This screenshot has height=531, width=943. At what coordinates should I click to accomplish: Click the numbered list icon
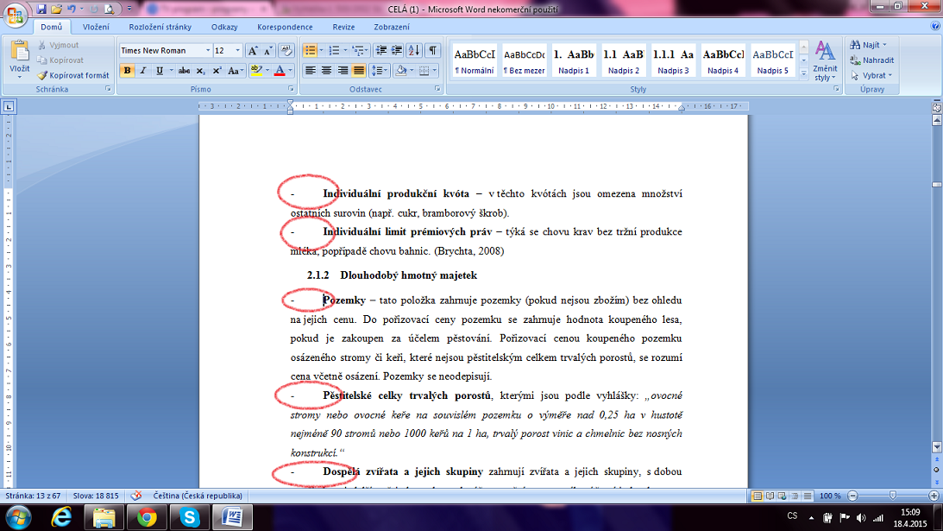click(x=335, y=51)
